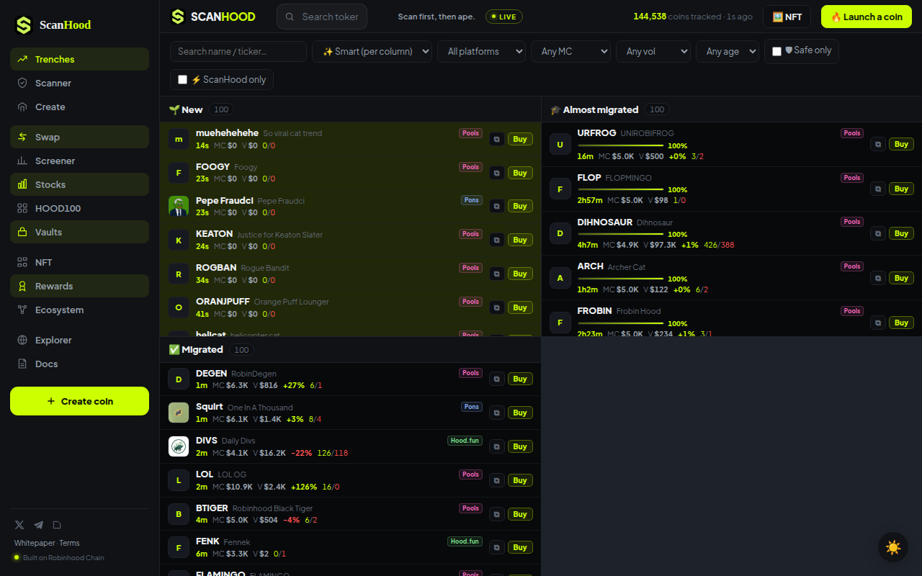Click the LIVE status badge
Screen dimensions: 922x576
click(x=504, y=17)
